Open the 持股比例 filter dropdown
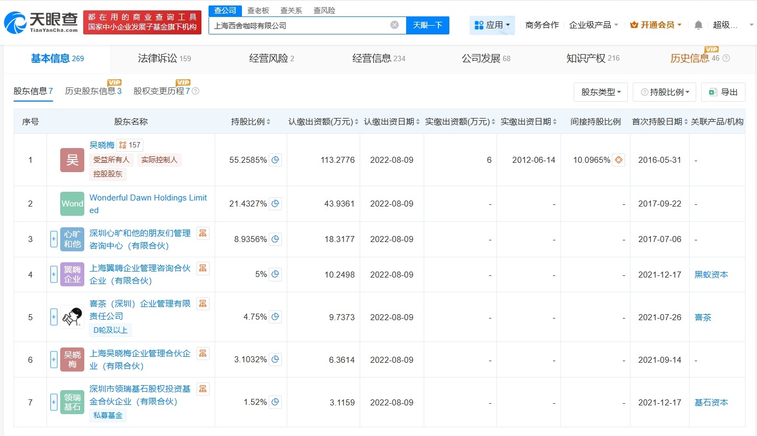 pyautogui.click(x=664, y=92)
